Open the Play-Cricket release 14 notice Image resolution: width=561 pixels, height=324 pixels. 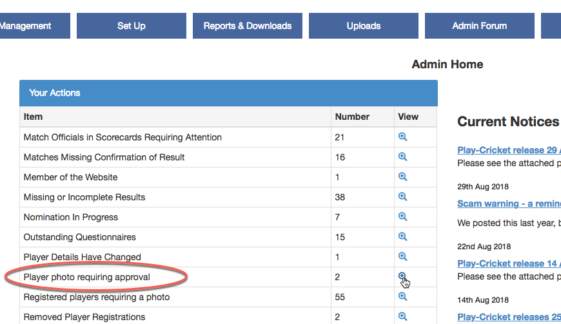coord(509,263)
